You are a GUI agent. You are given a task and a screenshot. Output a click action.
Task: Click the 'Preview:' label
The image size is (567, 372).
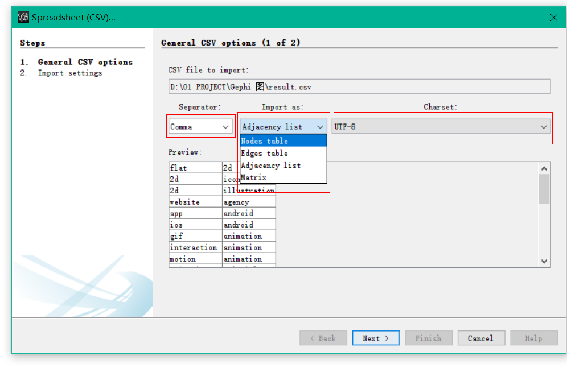pos(185,152)
